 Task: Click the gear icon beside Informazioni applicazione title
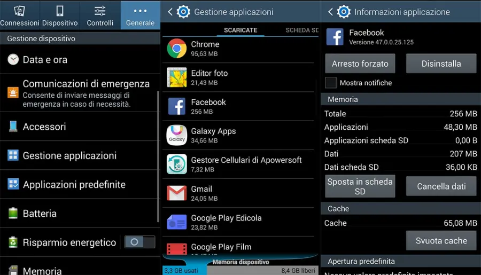click(x=344, y=12)
